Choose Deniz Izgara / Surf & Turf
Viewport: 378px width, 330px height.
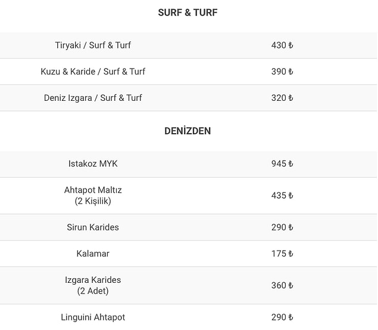tap(93, 98)
